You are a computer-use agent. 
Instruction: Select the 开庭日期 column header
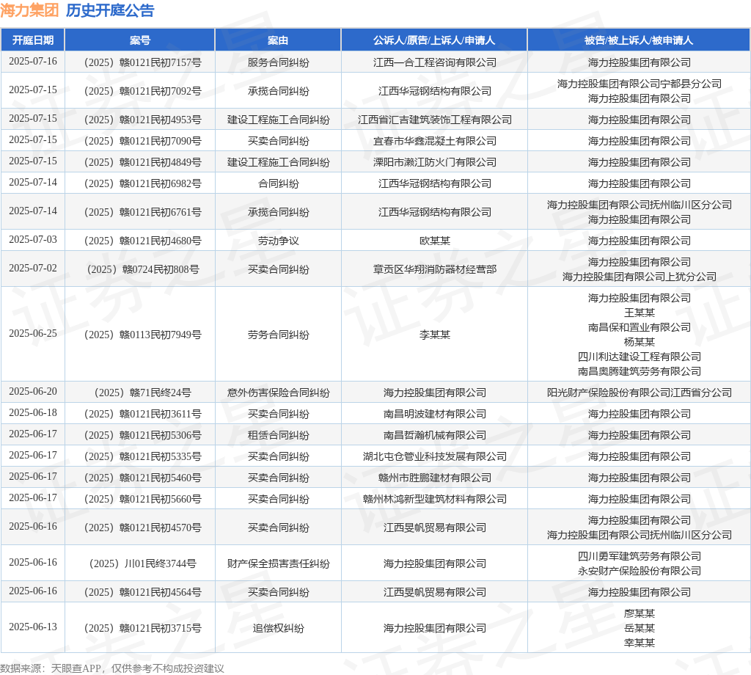[x=32, y=40]
